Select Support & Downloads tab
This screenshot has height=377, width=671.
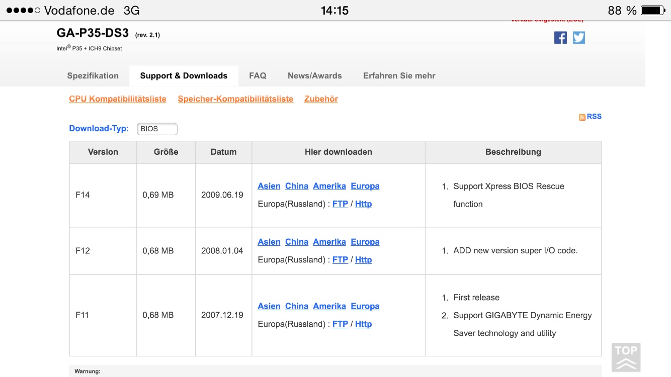coord(184,76)
